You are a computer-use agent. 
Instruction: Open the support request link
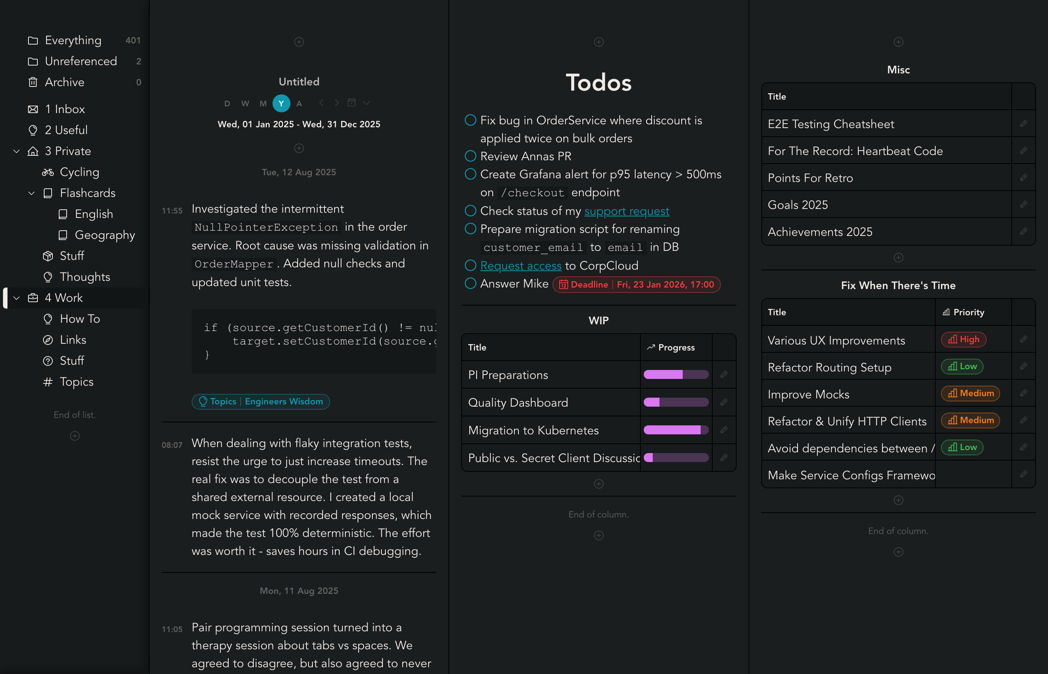point(626,212)
